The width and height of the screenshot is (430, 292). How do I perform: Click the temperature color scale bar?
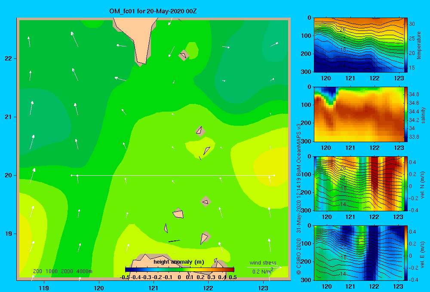coord(406,45)
